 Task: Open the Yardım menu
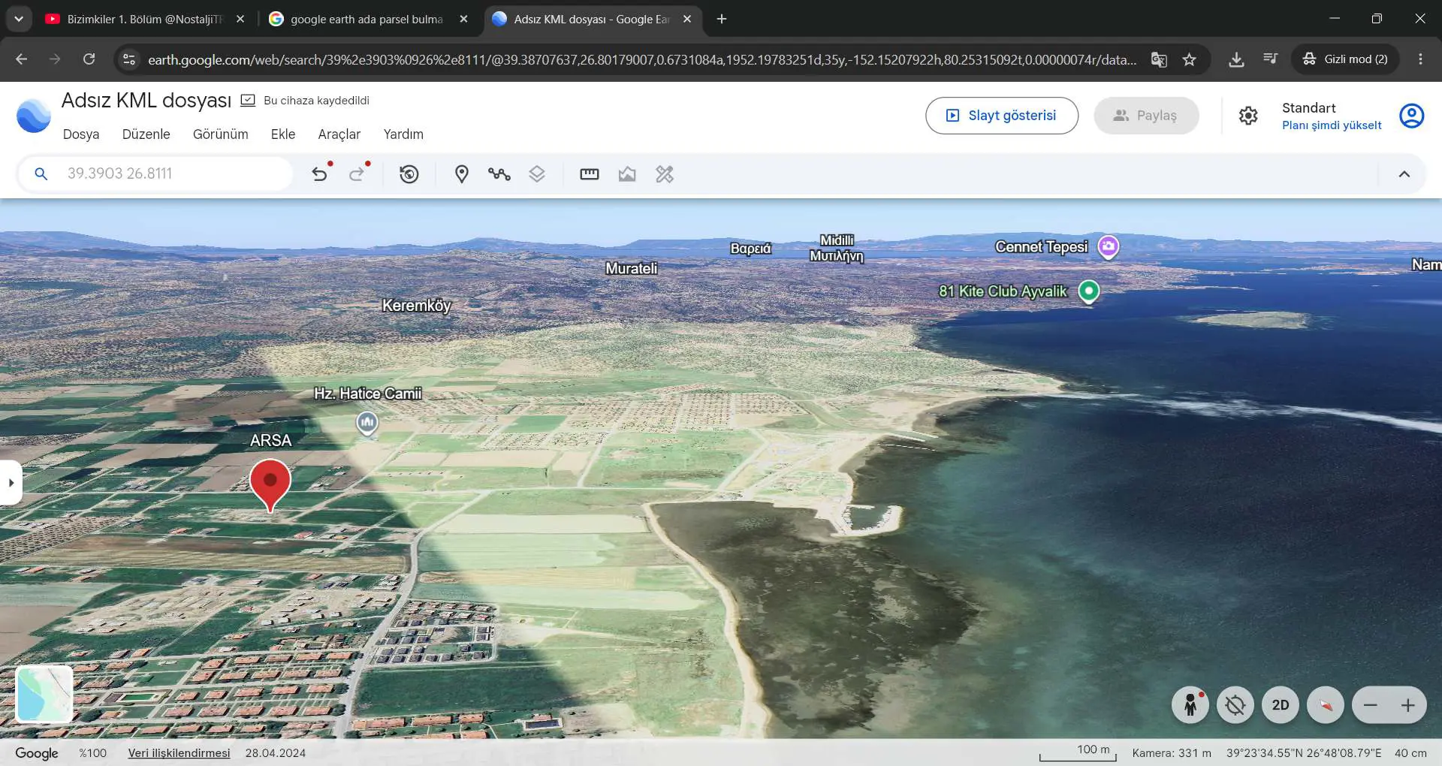(403, 134)
